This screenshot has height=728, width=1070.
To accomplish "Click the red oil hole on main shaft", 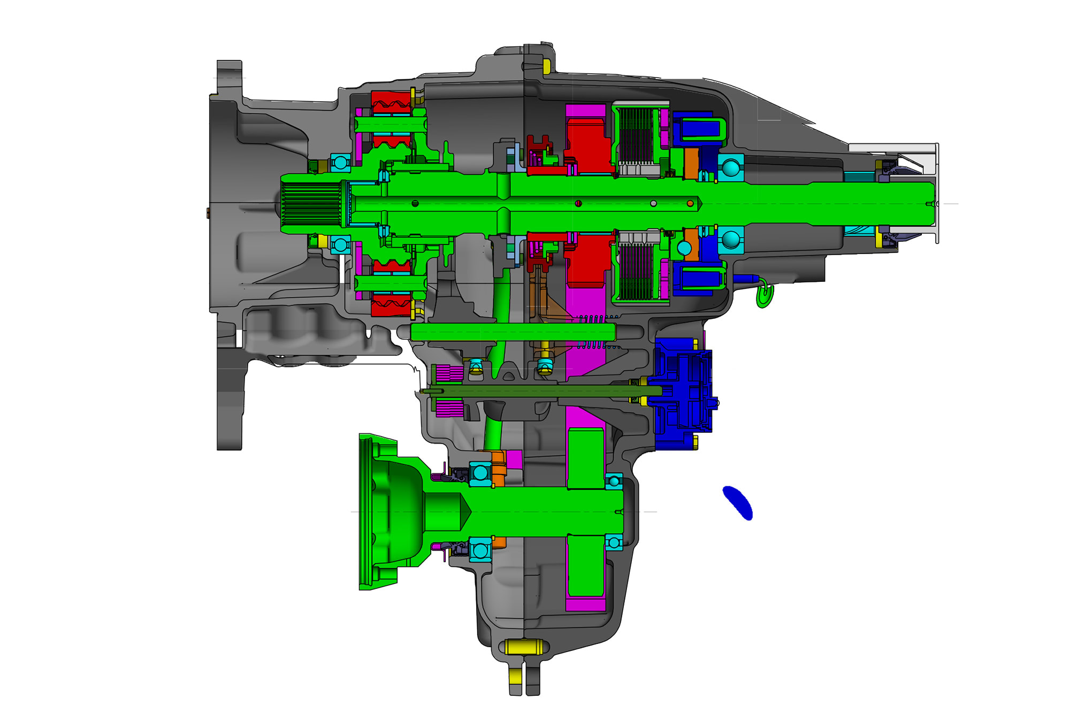I will click(x=578, y=204).
